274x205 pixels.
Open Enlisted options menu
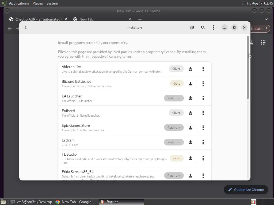(x=203, y=113)
